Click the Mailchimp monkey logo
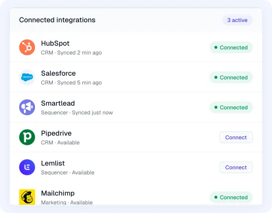Viewport: 272px width, 213px height. pyautogui.click(x=27, y=197)
